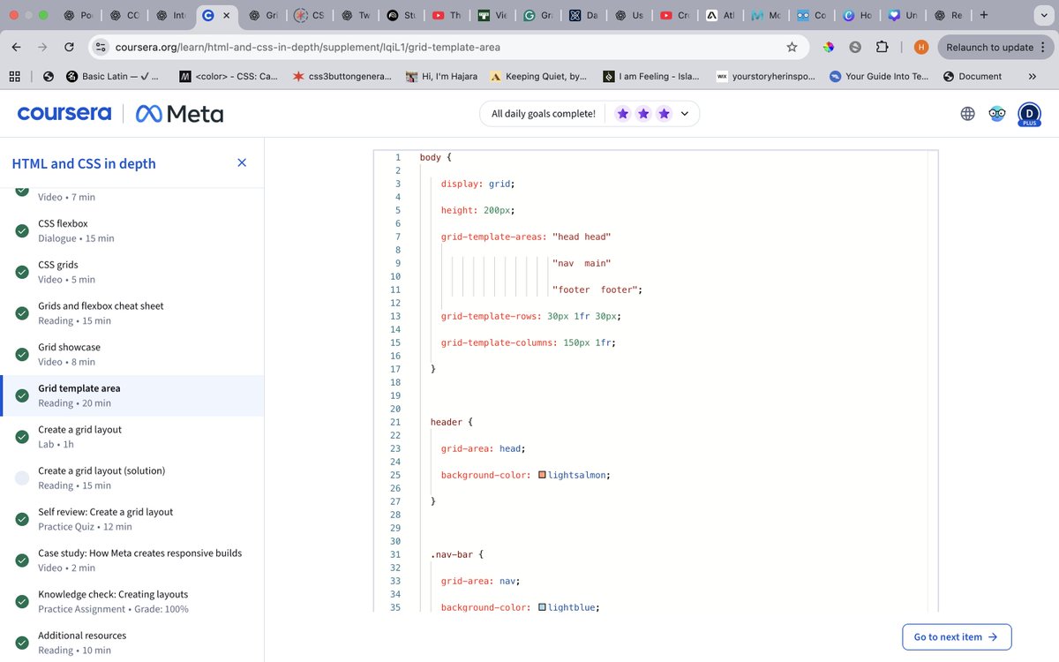The image size is (1059, 662).
Task: Toggle completion on Grid showcase lesson
Action: (21, 354)
